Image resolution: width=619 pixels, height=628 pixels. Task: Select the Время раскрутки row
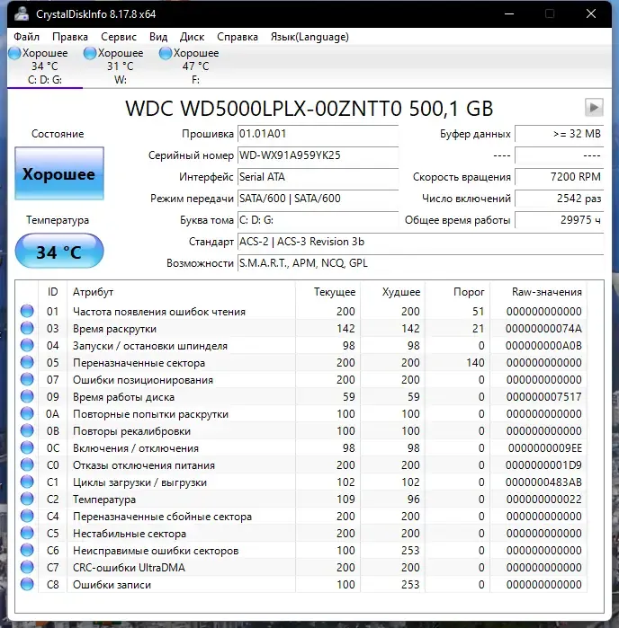pyautogui.click(x=301, y=329)
